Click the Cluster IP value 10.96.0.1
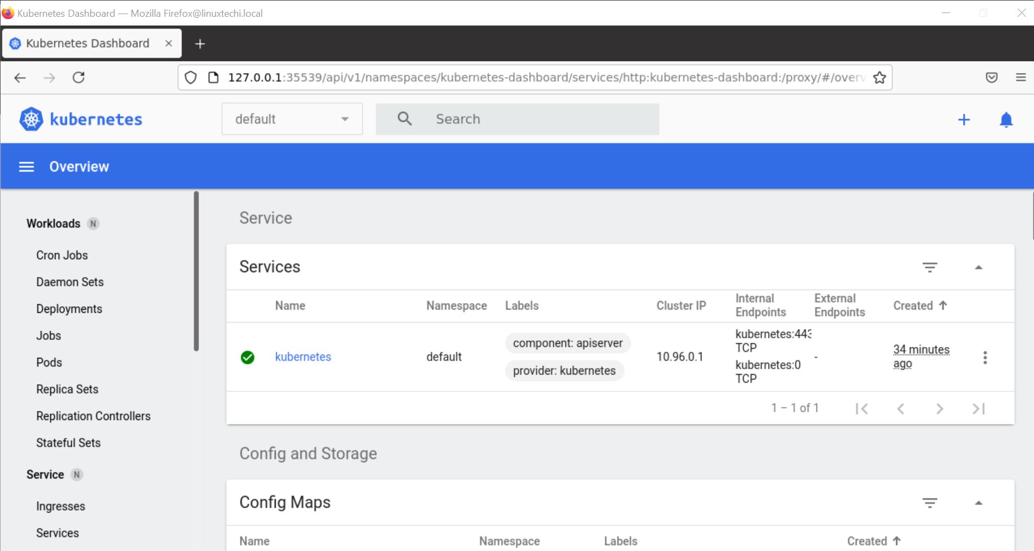The width and height of the screenshot is (1034, 551). 680,357
